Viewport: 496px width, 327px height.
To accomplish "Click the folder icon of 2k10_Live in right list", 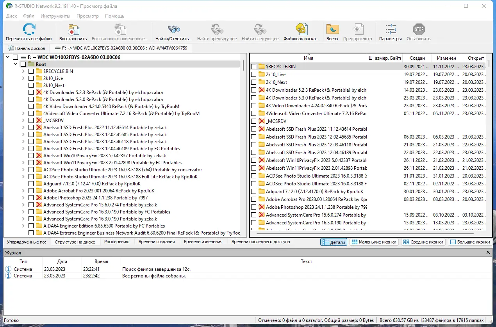I will [261, 75].
